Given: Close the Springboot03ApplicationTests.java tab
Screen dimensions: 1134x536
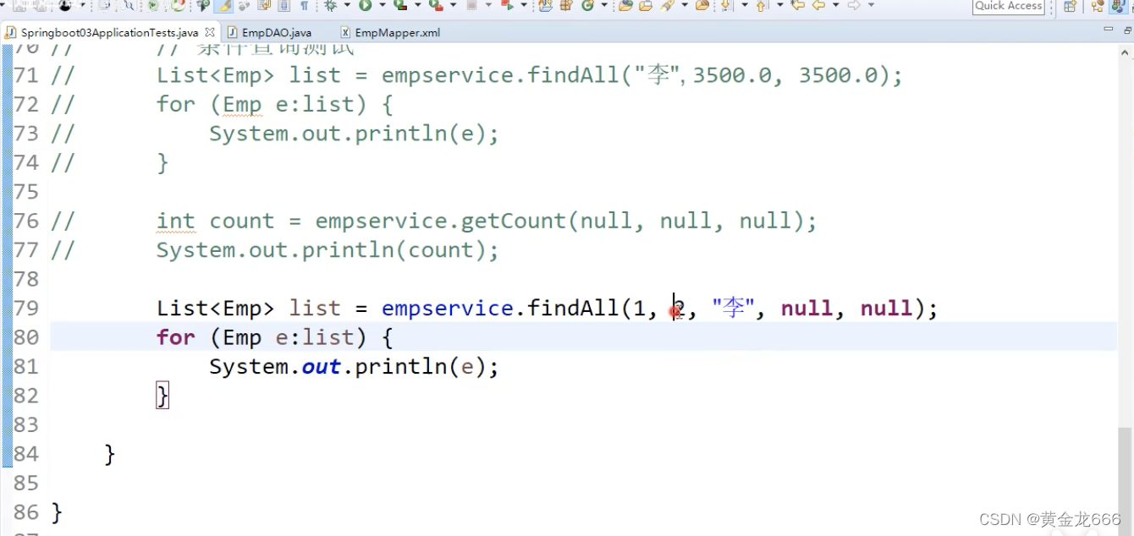Looking at the screenshot, I should pos(210,32).
